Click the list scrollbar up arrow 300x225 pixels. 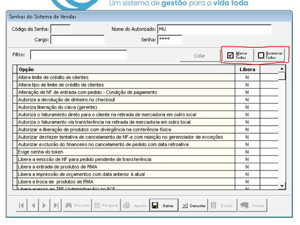(282, 69)
